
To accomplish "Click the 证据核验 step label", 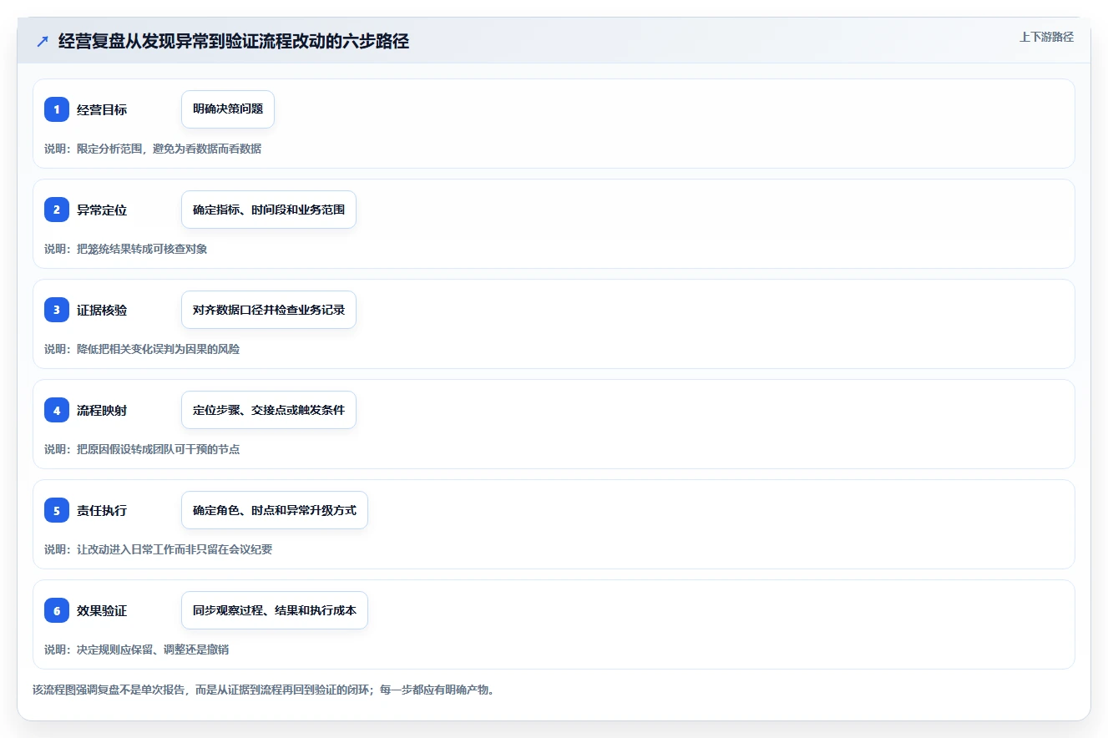I will (x=102, y=310).
